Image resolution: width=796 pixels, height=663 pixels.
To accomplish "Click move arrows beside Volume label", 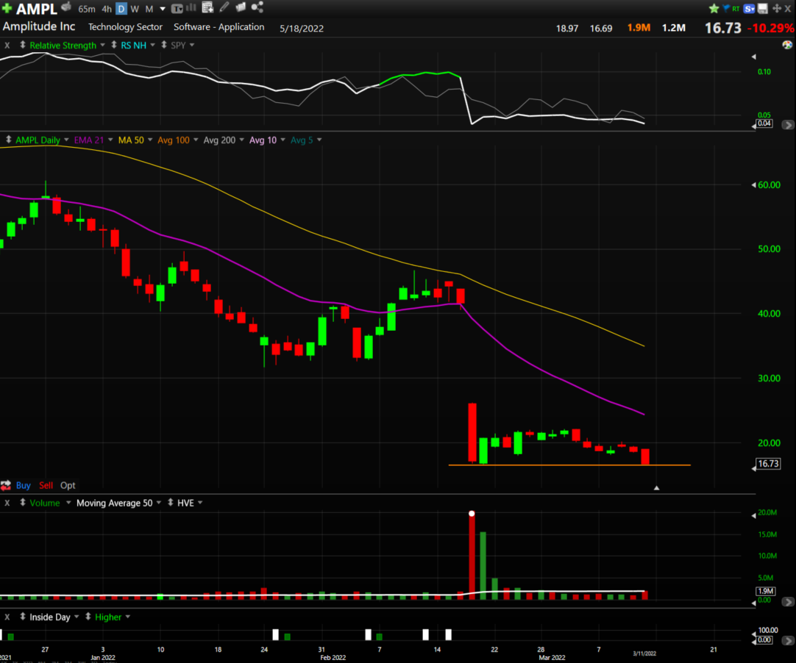I will tap(23, 502).
